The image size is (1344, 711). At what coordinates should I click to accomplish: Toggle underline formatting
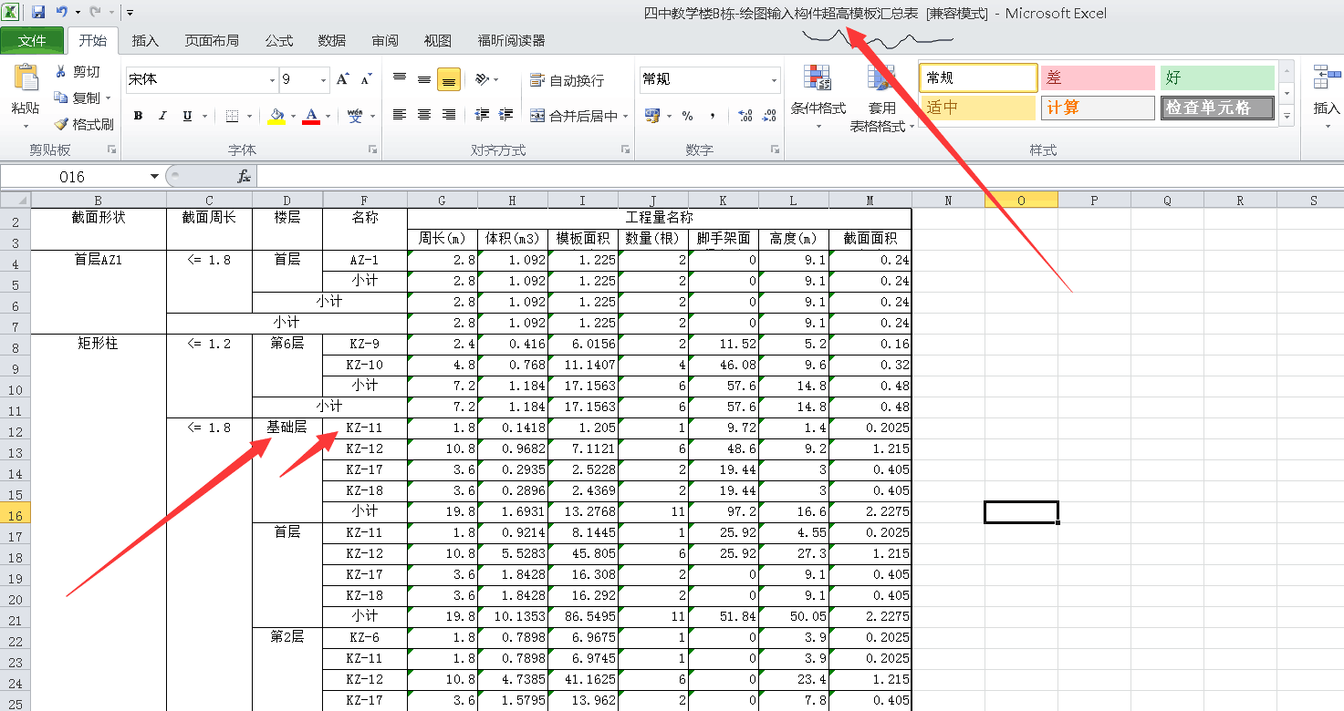click(x=187, y=116)
